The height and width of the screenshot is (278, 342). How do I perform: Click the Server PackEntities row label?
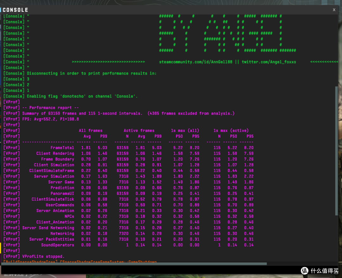coord(52,239)
